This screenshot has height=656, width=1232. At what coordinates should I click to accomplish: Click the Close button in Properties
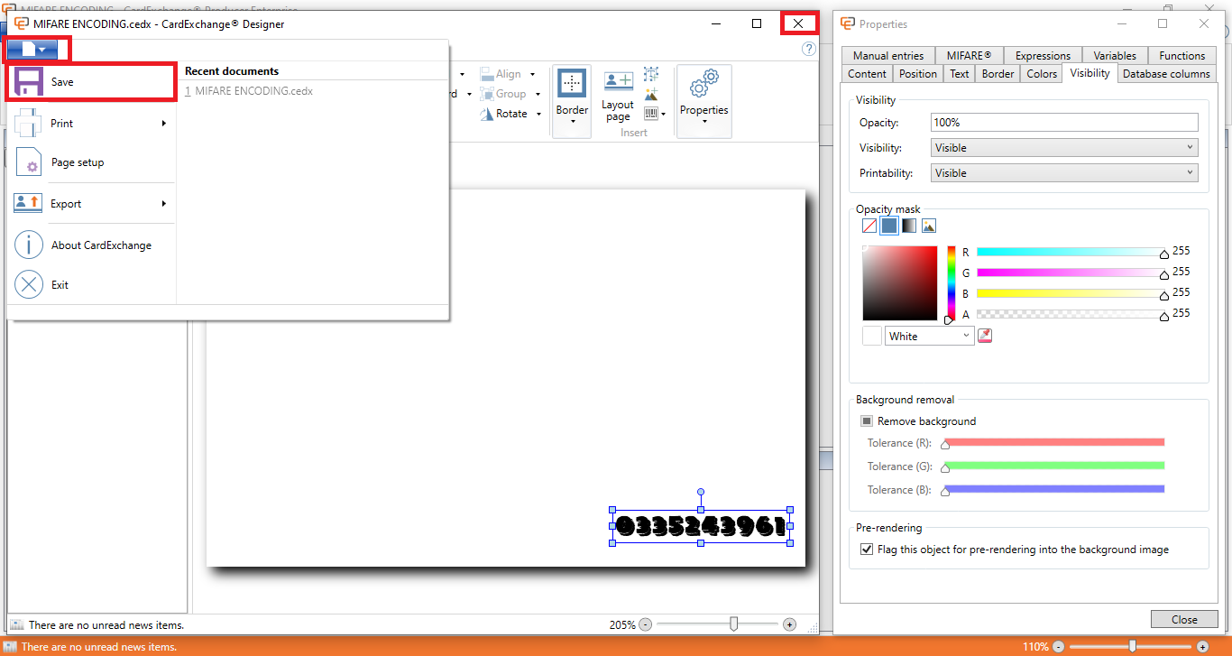point(1184,620)
